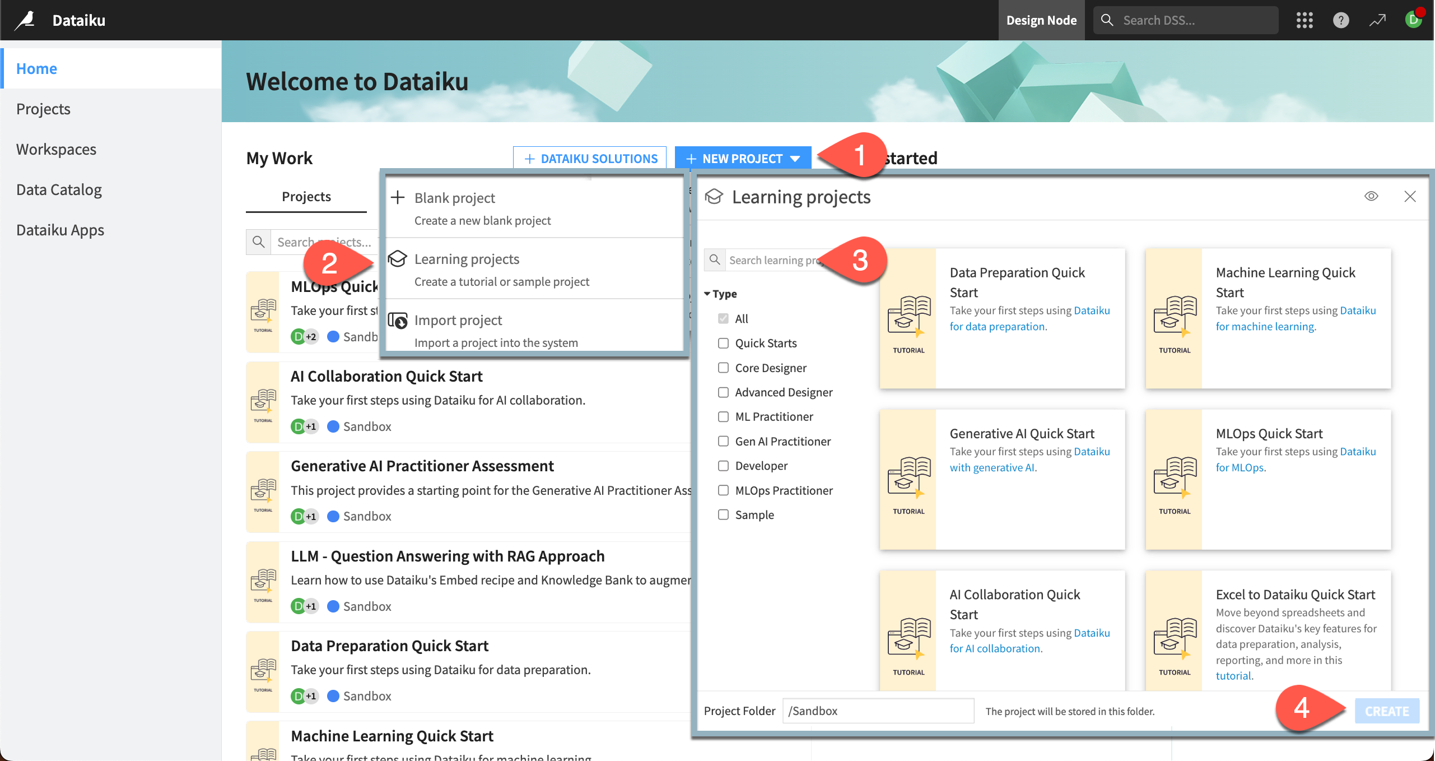Click the Project Folder input field
Screen dimensions: 1435x761
click(x=877, y=711)
